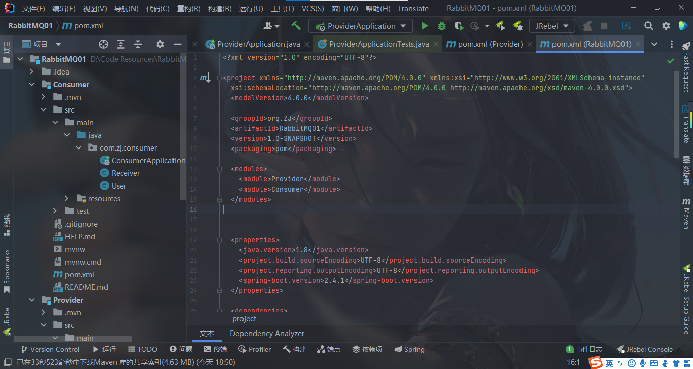Image resolution: width=693 pixels, height=369 pixels.
Task: Switch to pom.xml (Provider) tab
Action: click(490, 44)
